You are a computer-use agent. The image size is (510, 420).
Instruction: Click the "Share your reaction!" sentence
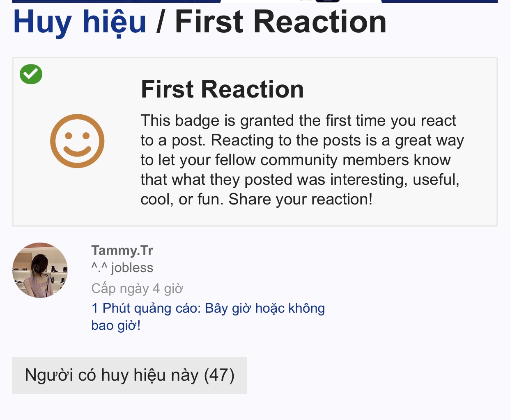tap(301, 199)
